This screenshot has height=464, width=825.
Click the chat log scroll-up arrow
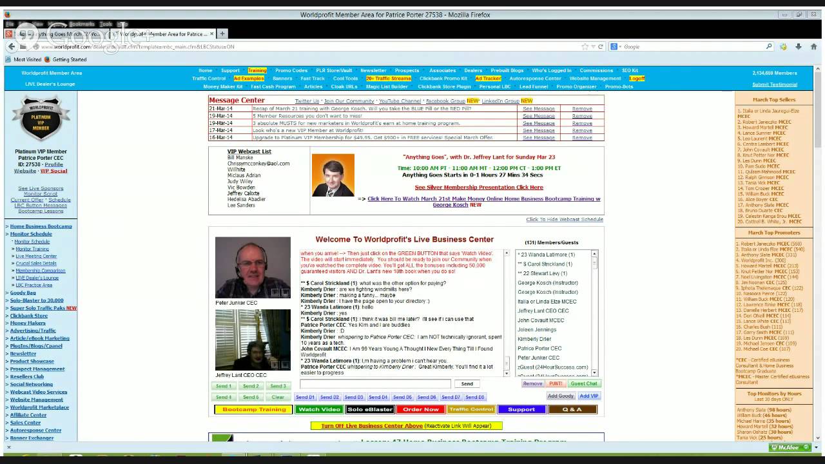pos(508,254)
